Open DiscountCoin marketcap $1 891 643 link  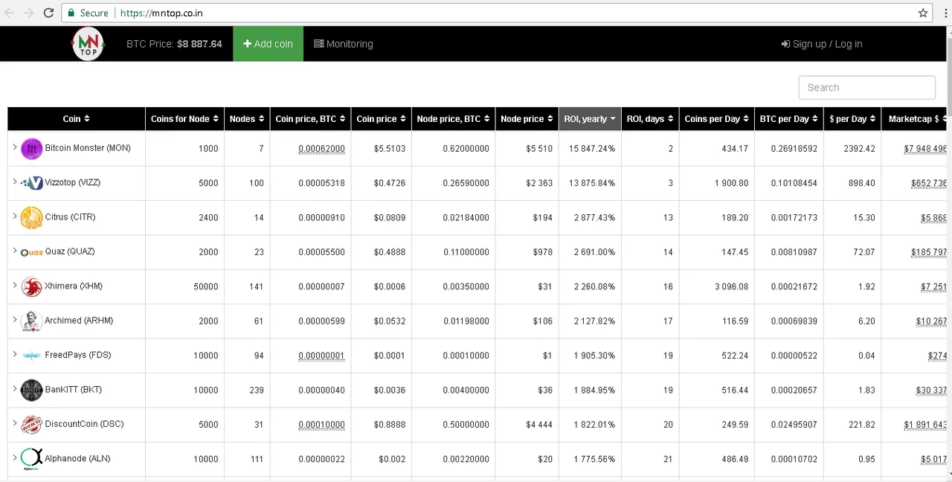click(x=925, y=425)
